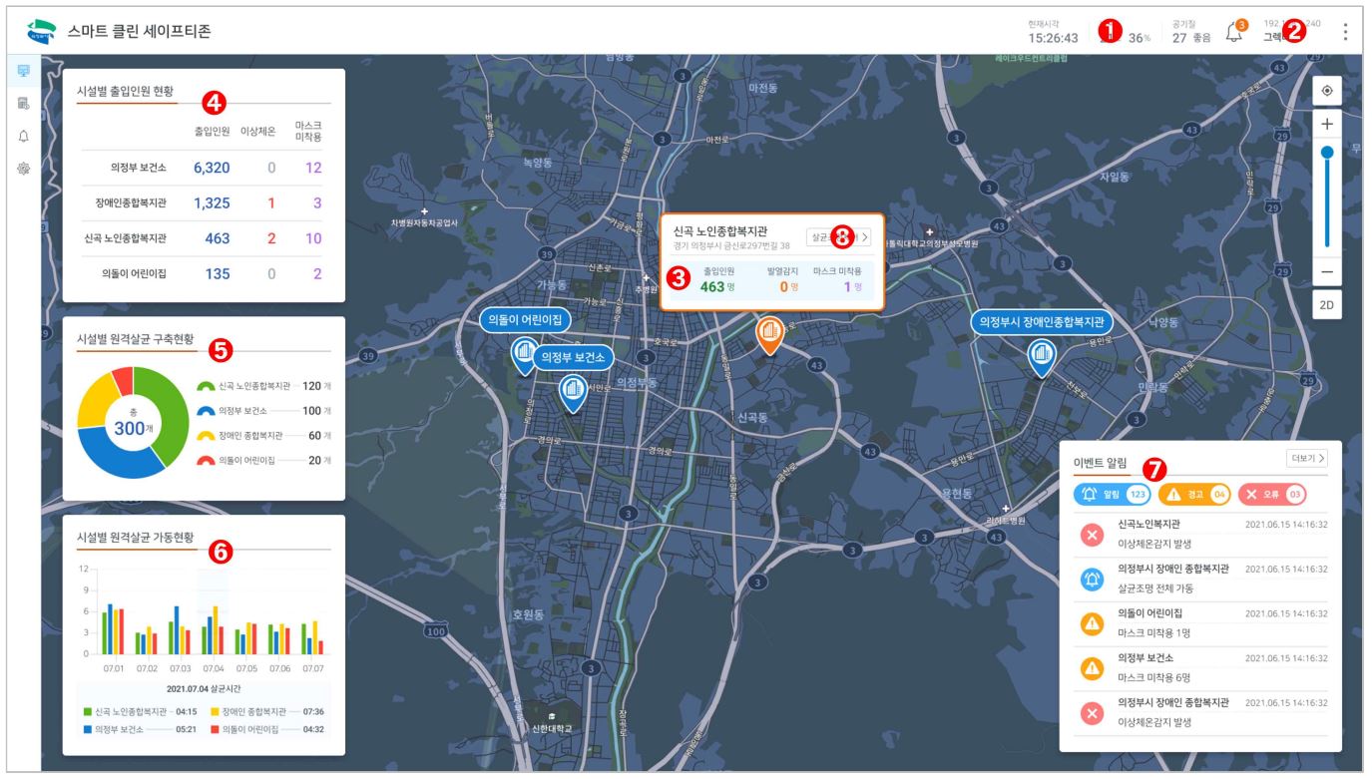This screenshot has width=1372, height=779.
Task: Click the 의돌이 어린이집 row in entry table
Action: coord(204,274)
